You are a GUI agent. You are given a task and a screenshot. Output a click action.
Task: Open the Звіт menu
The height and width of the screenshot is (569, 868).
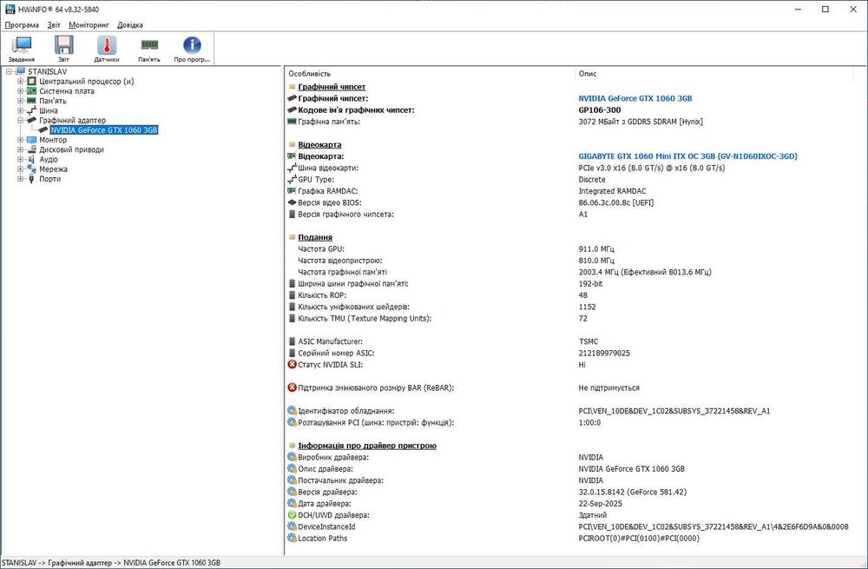click(54, 25)
